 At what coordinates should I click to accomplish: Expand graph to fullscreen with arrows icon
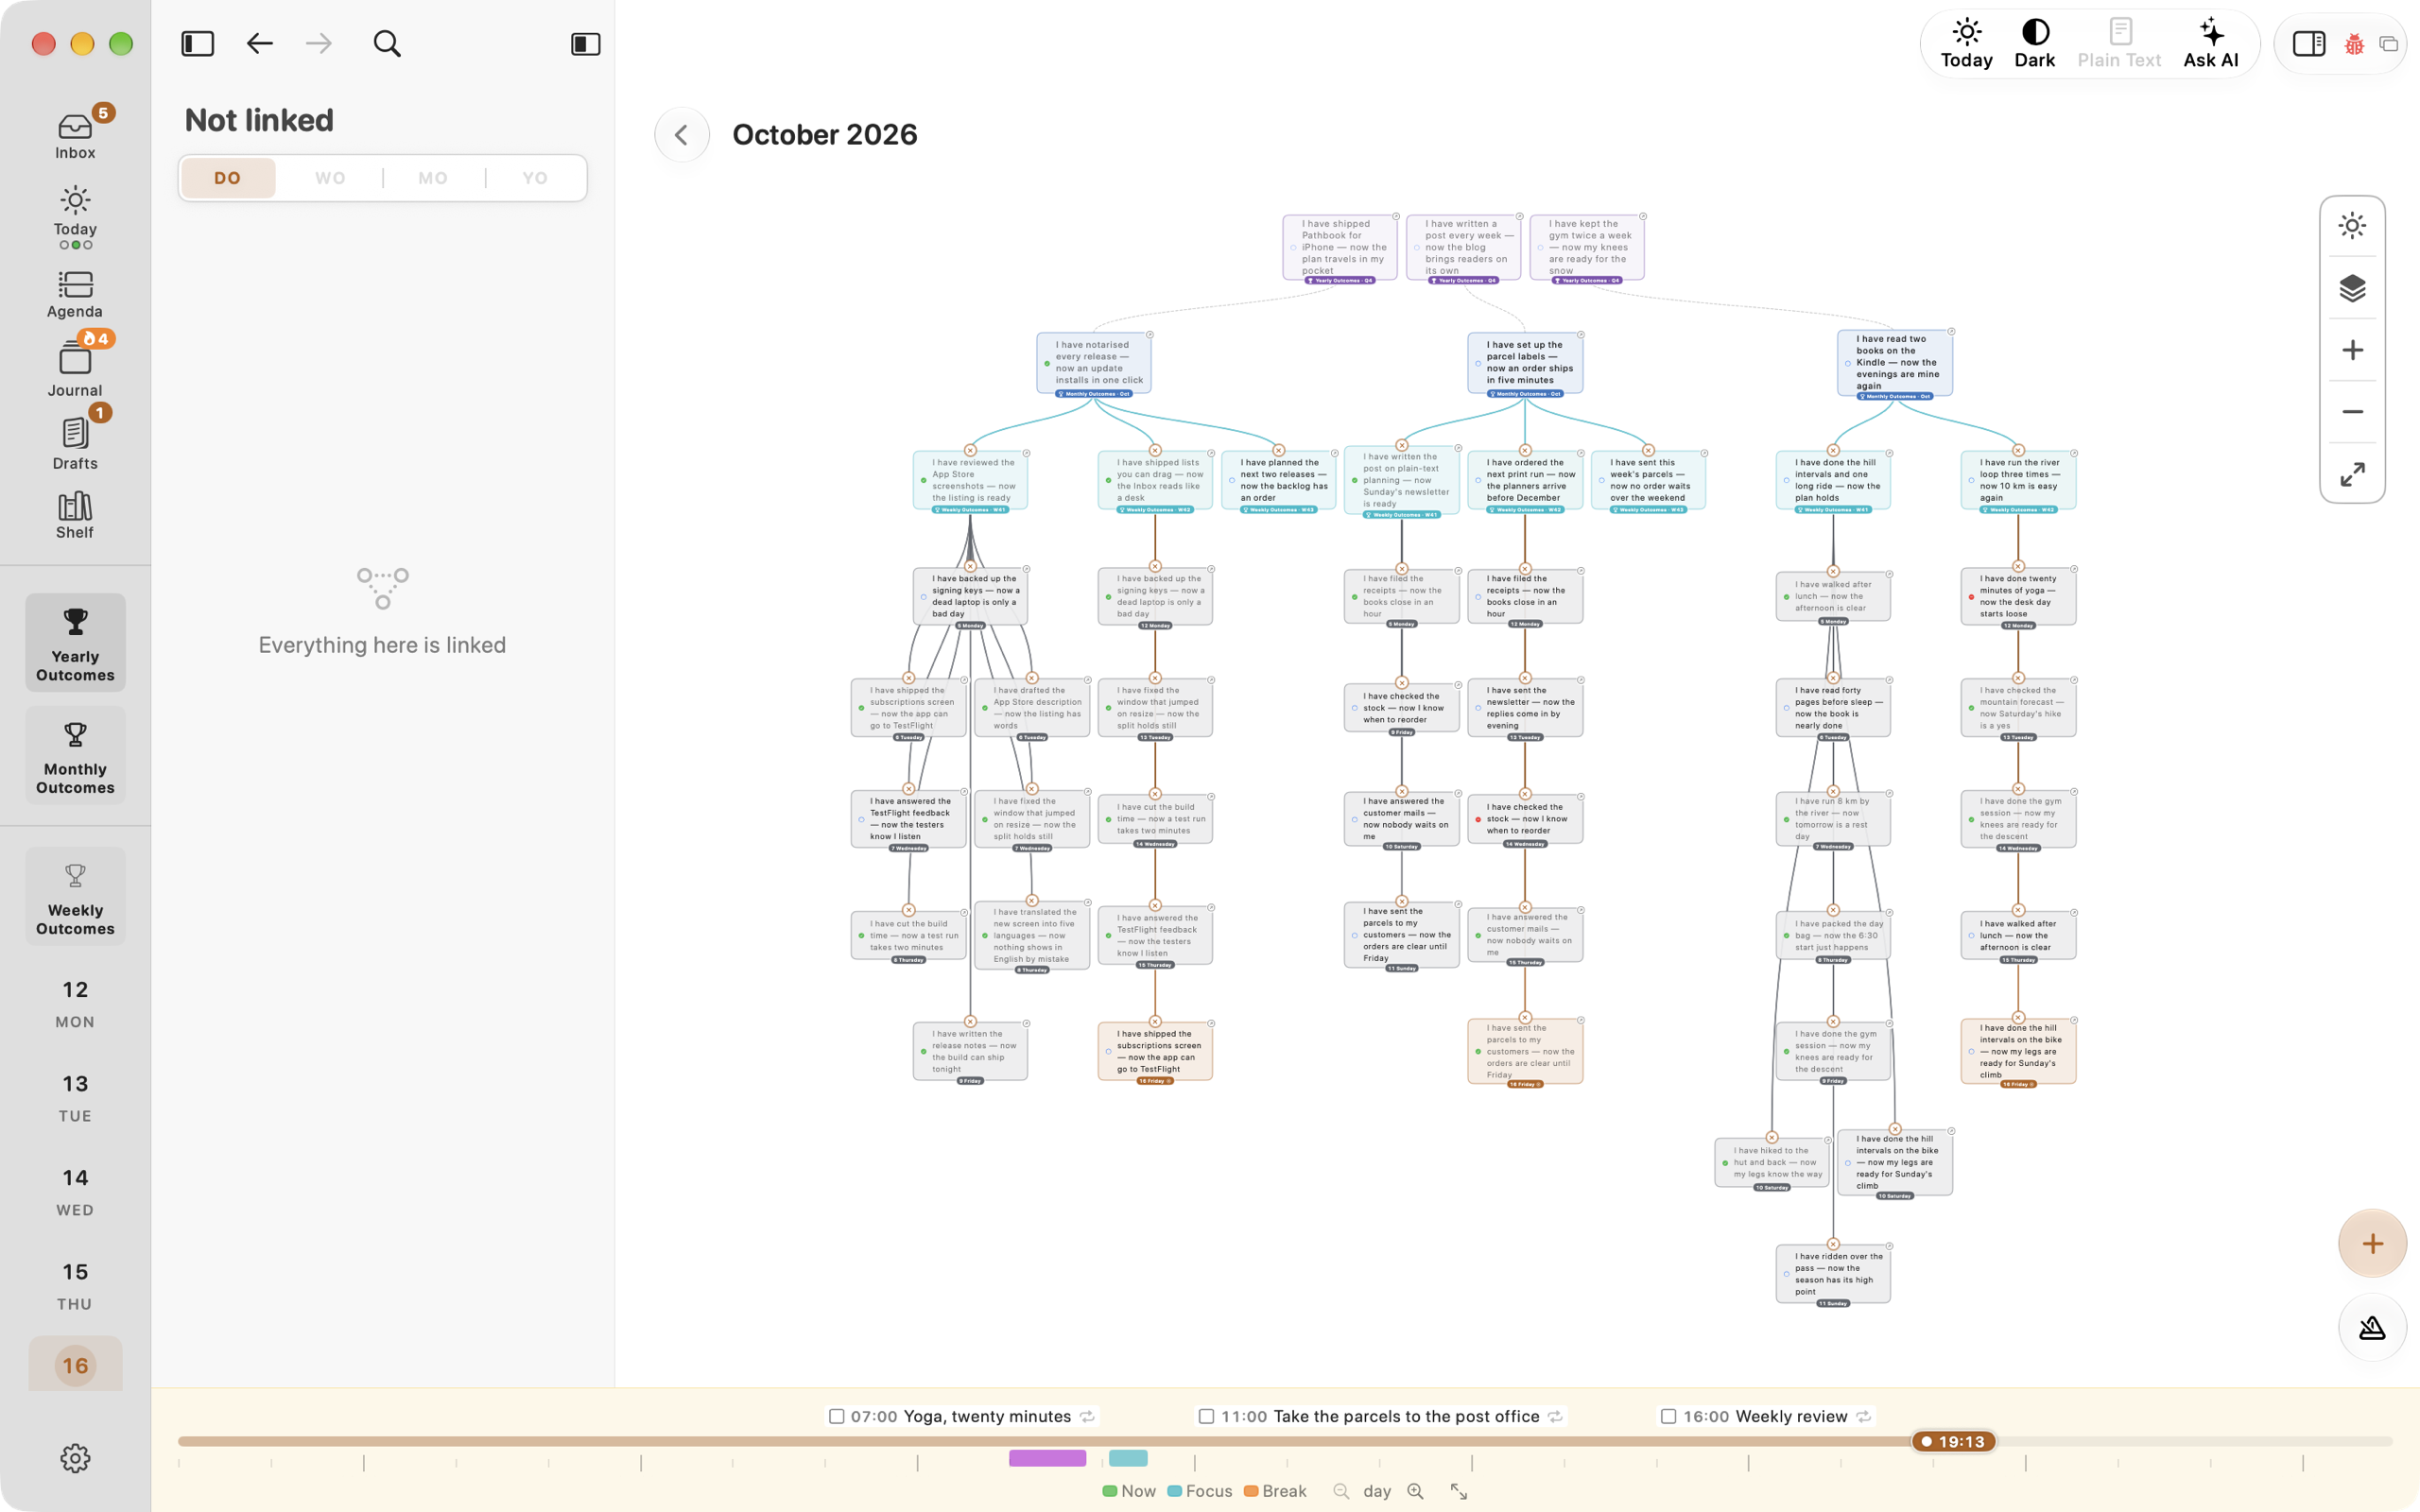point(2352,474)
